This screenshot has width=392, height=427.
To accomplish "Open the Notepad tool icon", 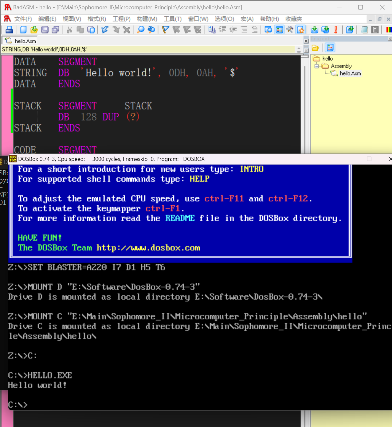I will 364,30.
